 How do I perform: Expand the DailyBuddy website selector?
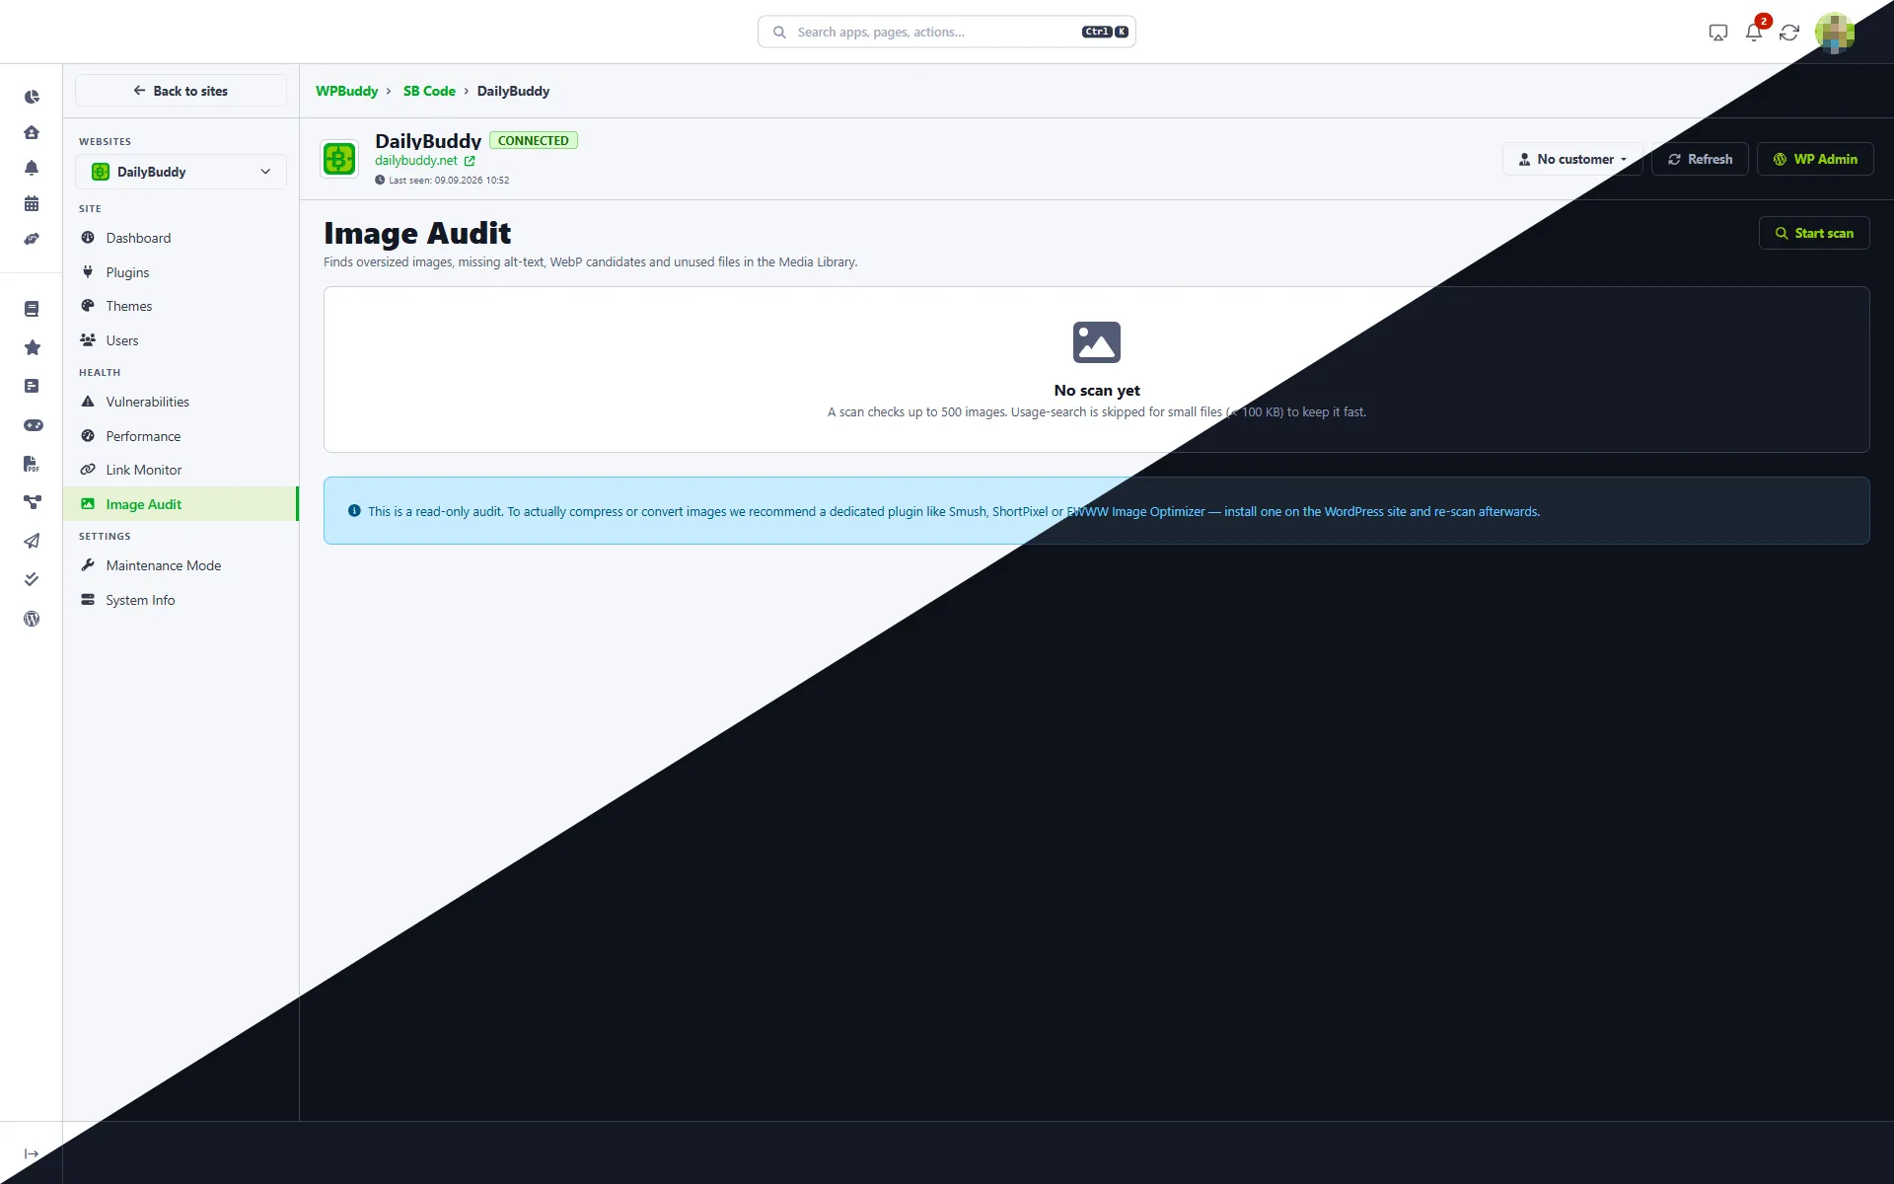click(181, 172)
